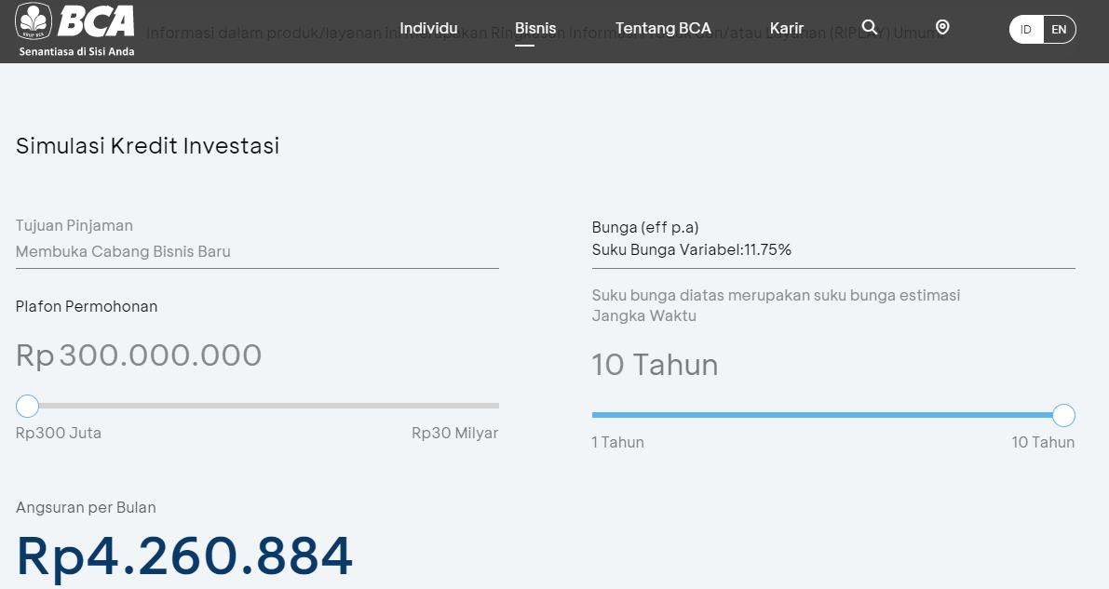
Task: Open the Bisnis menu tab
Action: (535, 28)
